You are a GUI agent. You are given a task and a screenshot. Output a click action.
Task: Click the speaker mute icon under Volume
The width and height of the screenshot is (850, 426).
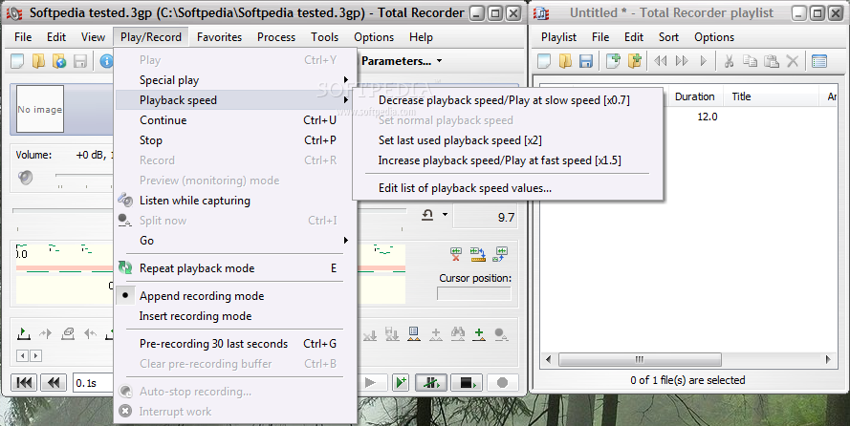tap(25, 177)
